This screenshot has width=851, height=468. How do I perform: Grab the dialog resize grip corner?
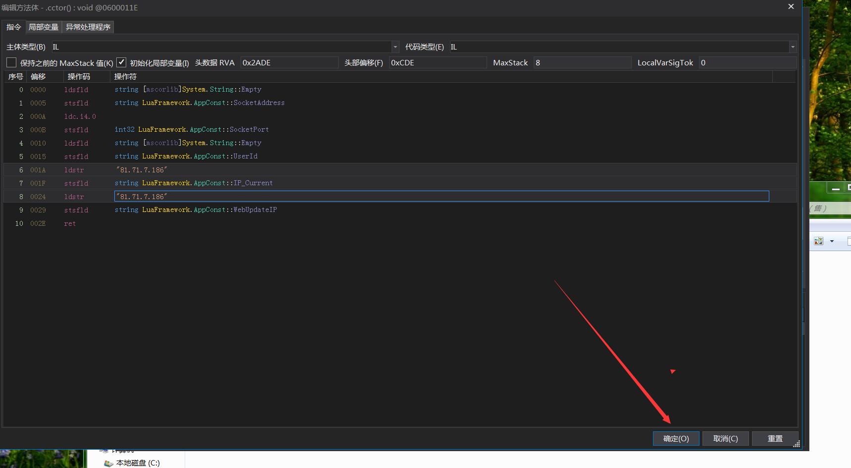(796, 444)
